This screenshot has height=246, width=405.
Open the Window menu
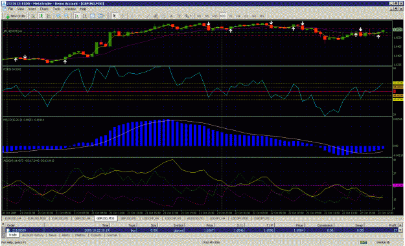pyautogui.click(x=70, y=9)
